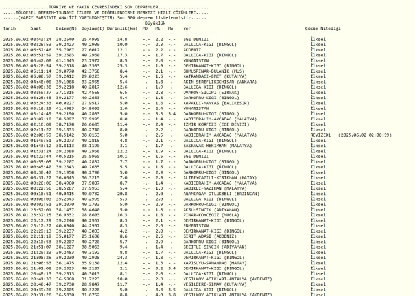The height and width of the screenshot is (296, 415).
Task: Click the Saat column header
Action: coord(36,28)
